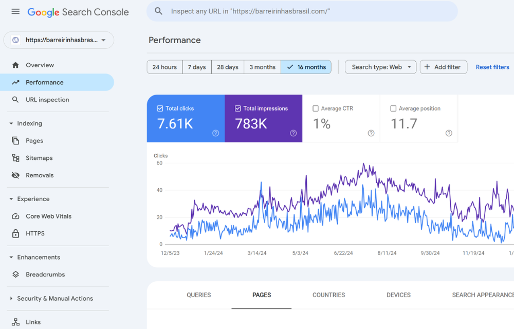
Task: Expand the Security & Manual Actions section
Action: (54, 298)
